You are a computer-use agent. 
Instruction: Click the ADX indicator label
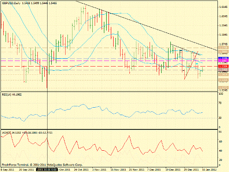coord(27,133)
